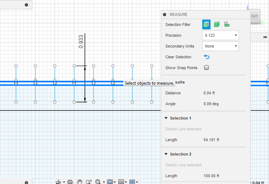This screenshot has width=269, height=184.
Task: Click the Z axis label on ViewCube
Action: (247, 7)
